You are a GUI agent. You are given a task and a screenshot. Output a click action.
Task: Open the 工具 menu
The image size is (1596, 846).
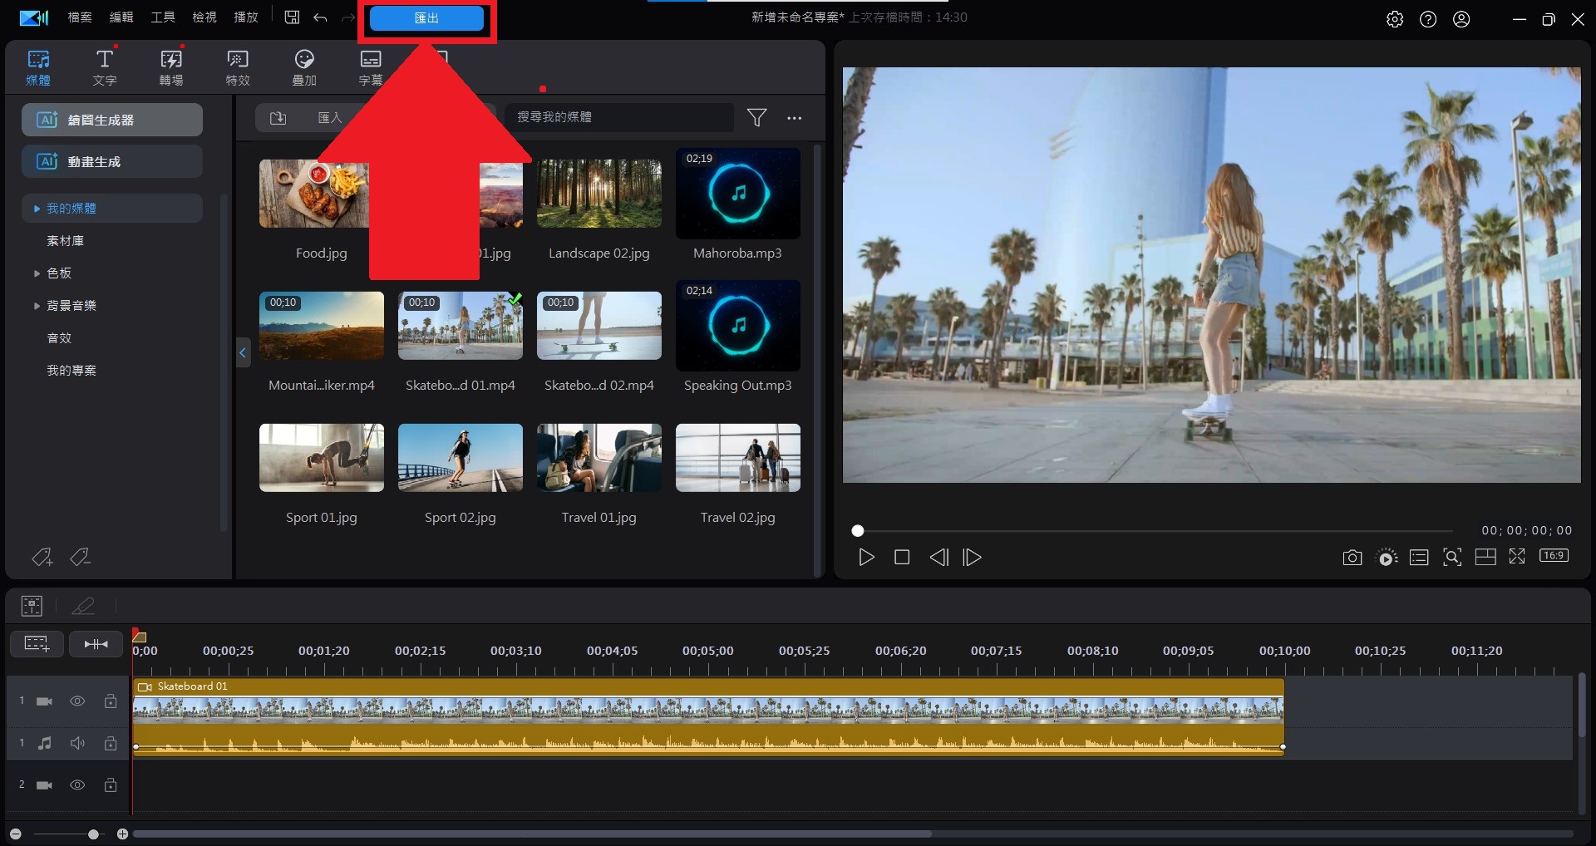(x=163, y=17)
